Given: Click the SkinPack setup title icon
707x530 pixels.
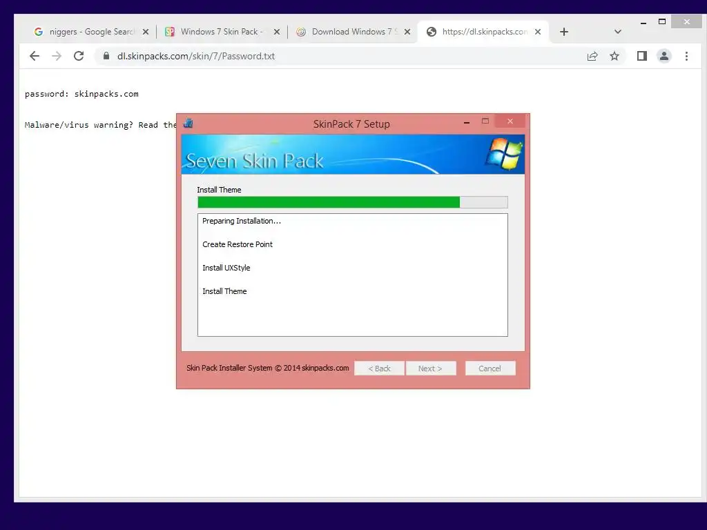Looking at the screenshot, I should coord(188,123).
